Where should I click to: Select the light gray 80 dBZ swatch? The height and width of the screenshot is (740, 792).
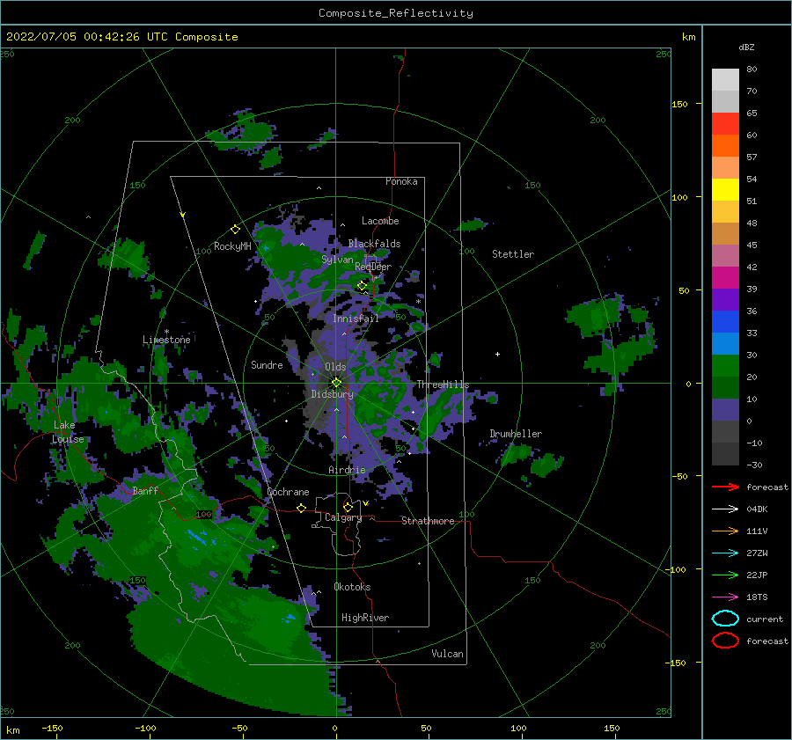725,79
